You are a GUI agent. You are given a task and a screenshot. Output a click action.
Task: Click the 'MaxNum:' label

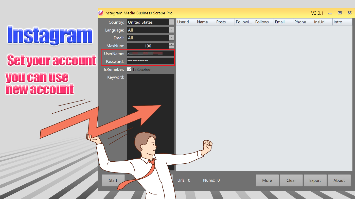click(115, 46)
